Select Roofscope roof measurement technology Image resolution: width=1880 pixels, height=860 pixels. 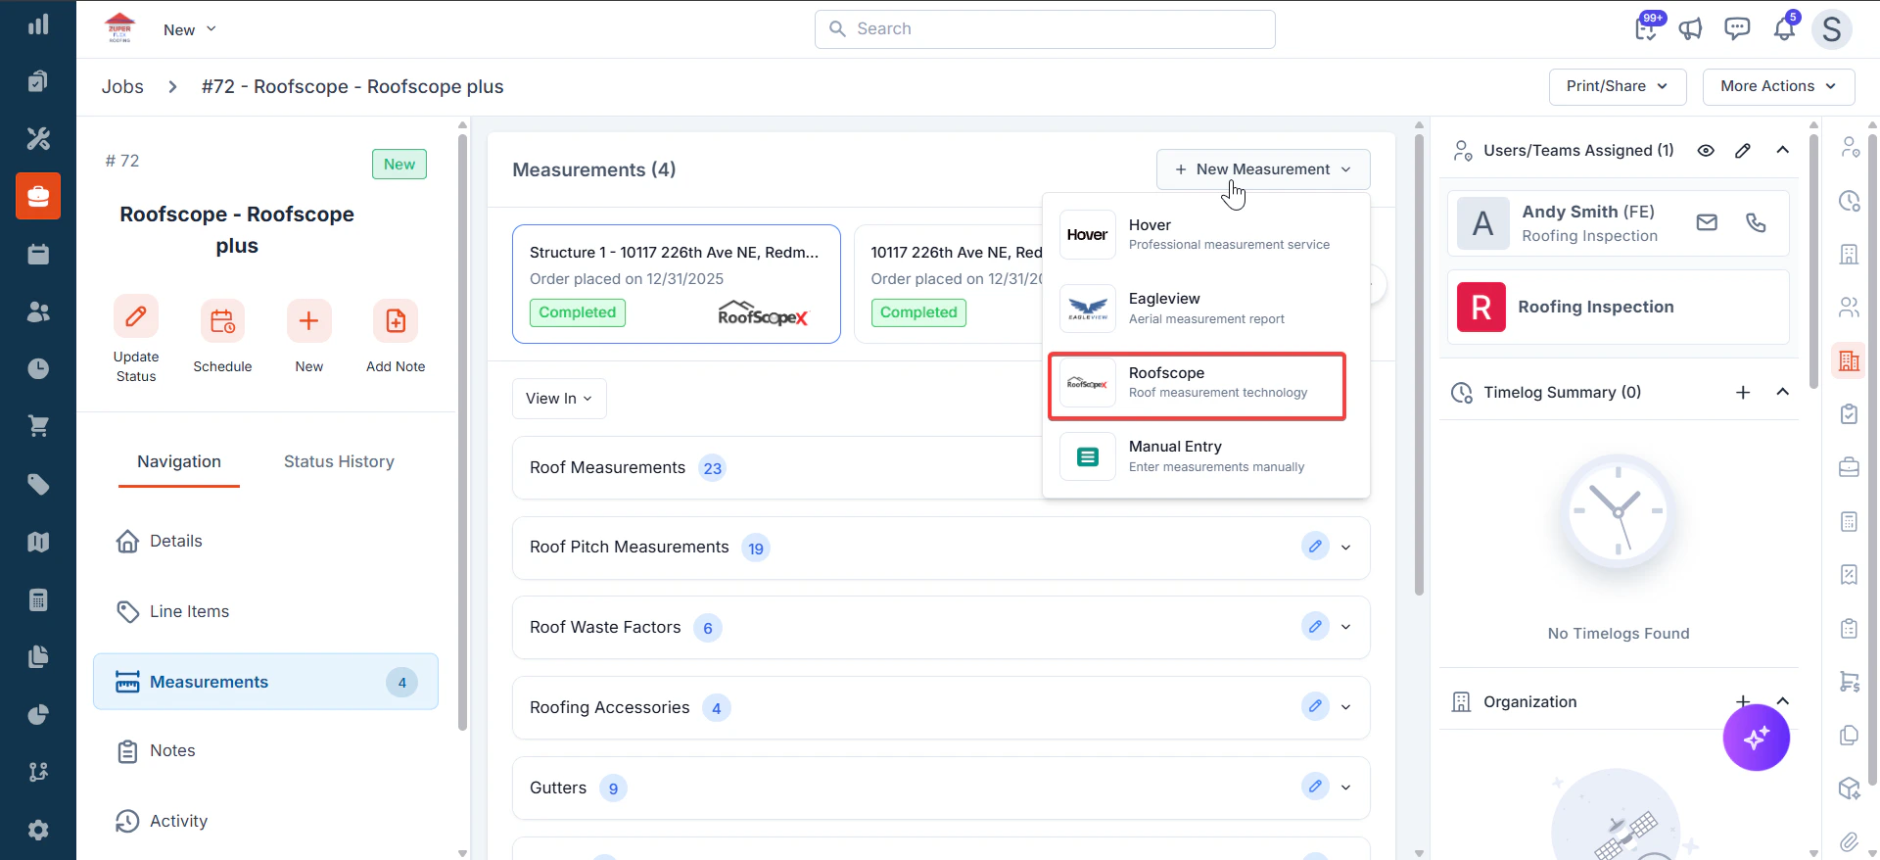[x=1198, y=386]
